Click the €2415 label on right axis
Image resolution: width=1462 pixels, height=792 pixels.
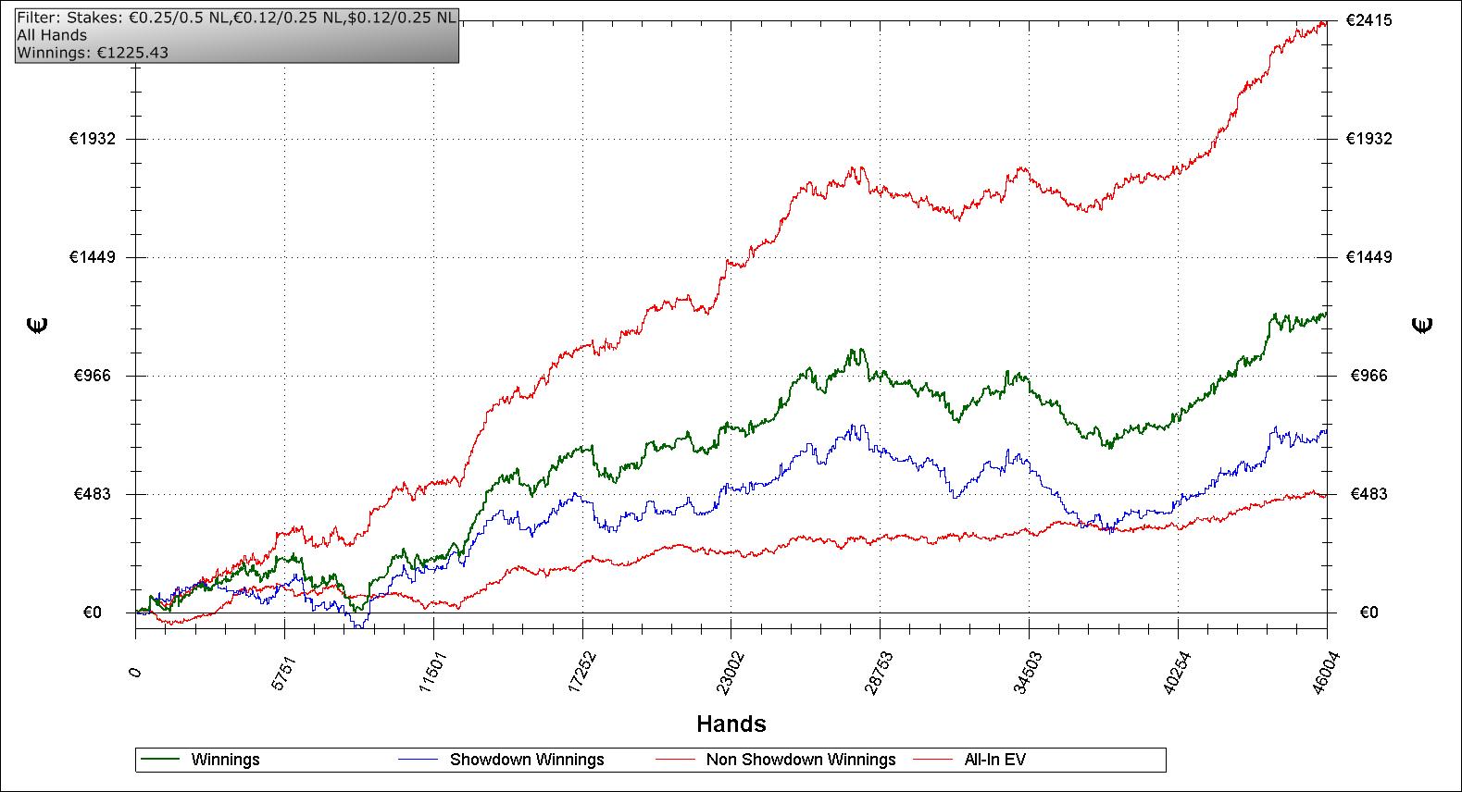coord(1368,20)
